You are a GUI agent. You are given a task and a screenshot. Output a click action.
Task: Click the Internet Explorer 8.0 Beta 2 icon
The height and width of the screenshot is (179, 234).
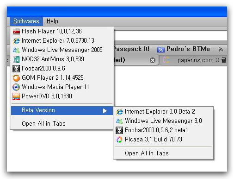coord(119,112)
